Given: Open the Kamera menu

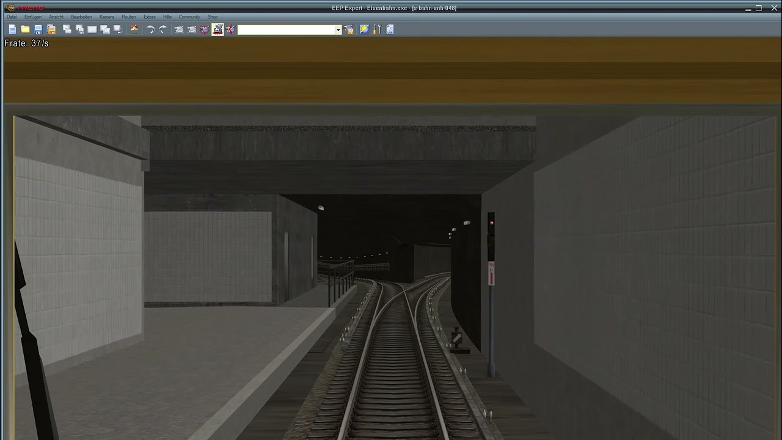Looking at the screenshot, I should (x=107, y=17).
